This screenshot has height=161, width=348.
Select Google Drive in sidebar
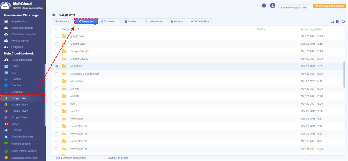pos(23,98)
